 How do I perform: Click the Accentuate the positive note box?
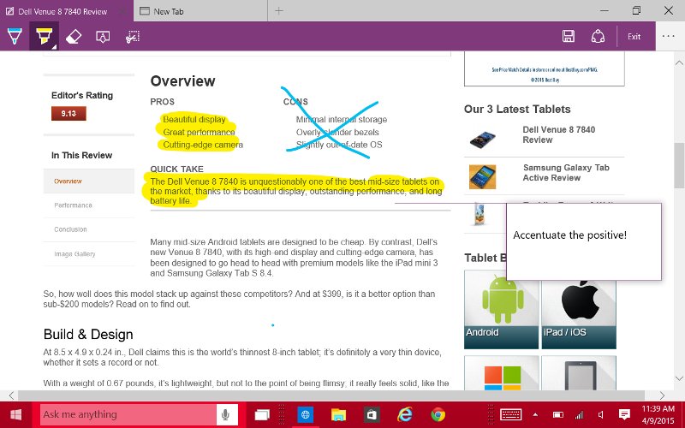click(584, 241)
